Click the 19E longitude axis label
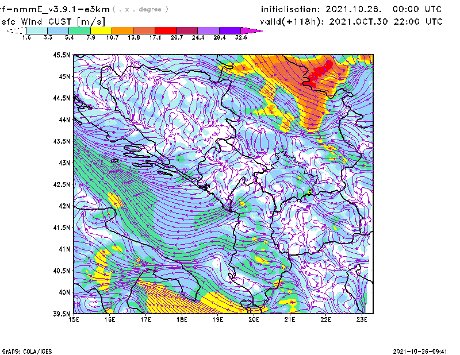Viewport: 460px width, 355px height. pyautogui.click(x=218, y=321)
